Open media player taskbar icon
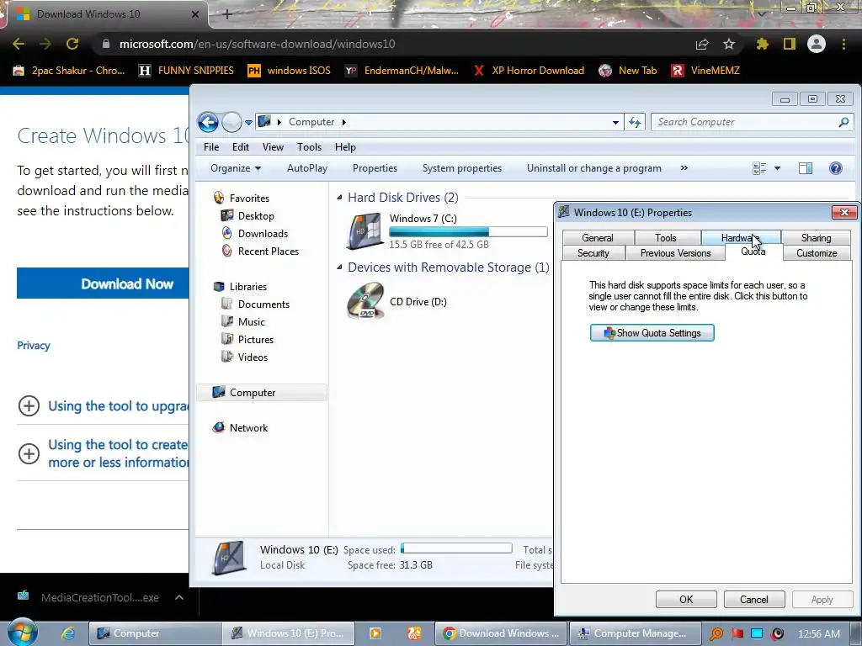The width and height of the screenshot is (862, 646). 375,633
